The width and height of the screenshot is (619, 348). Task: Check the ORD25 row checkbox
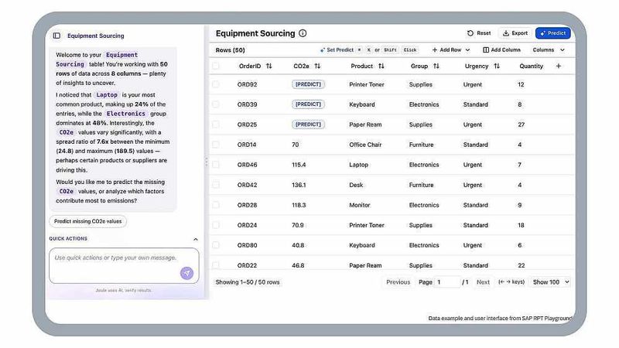(216, 125)
